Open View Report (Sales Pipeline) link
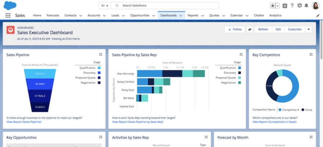Viewport: 323px width, 147px height. pyautogui.click(x=24, y=122)
